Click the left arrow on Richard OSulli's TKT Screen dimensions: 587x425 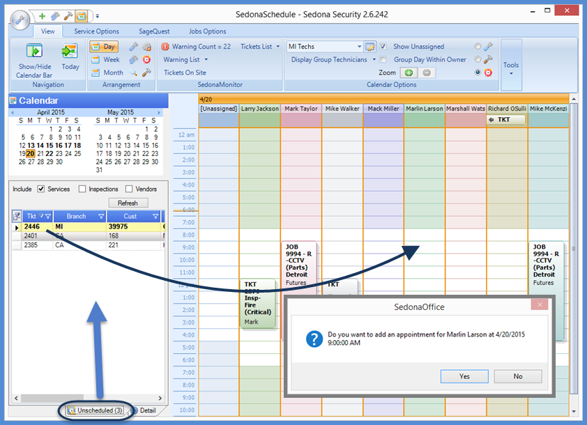(x=491, y=120)
